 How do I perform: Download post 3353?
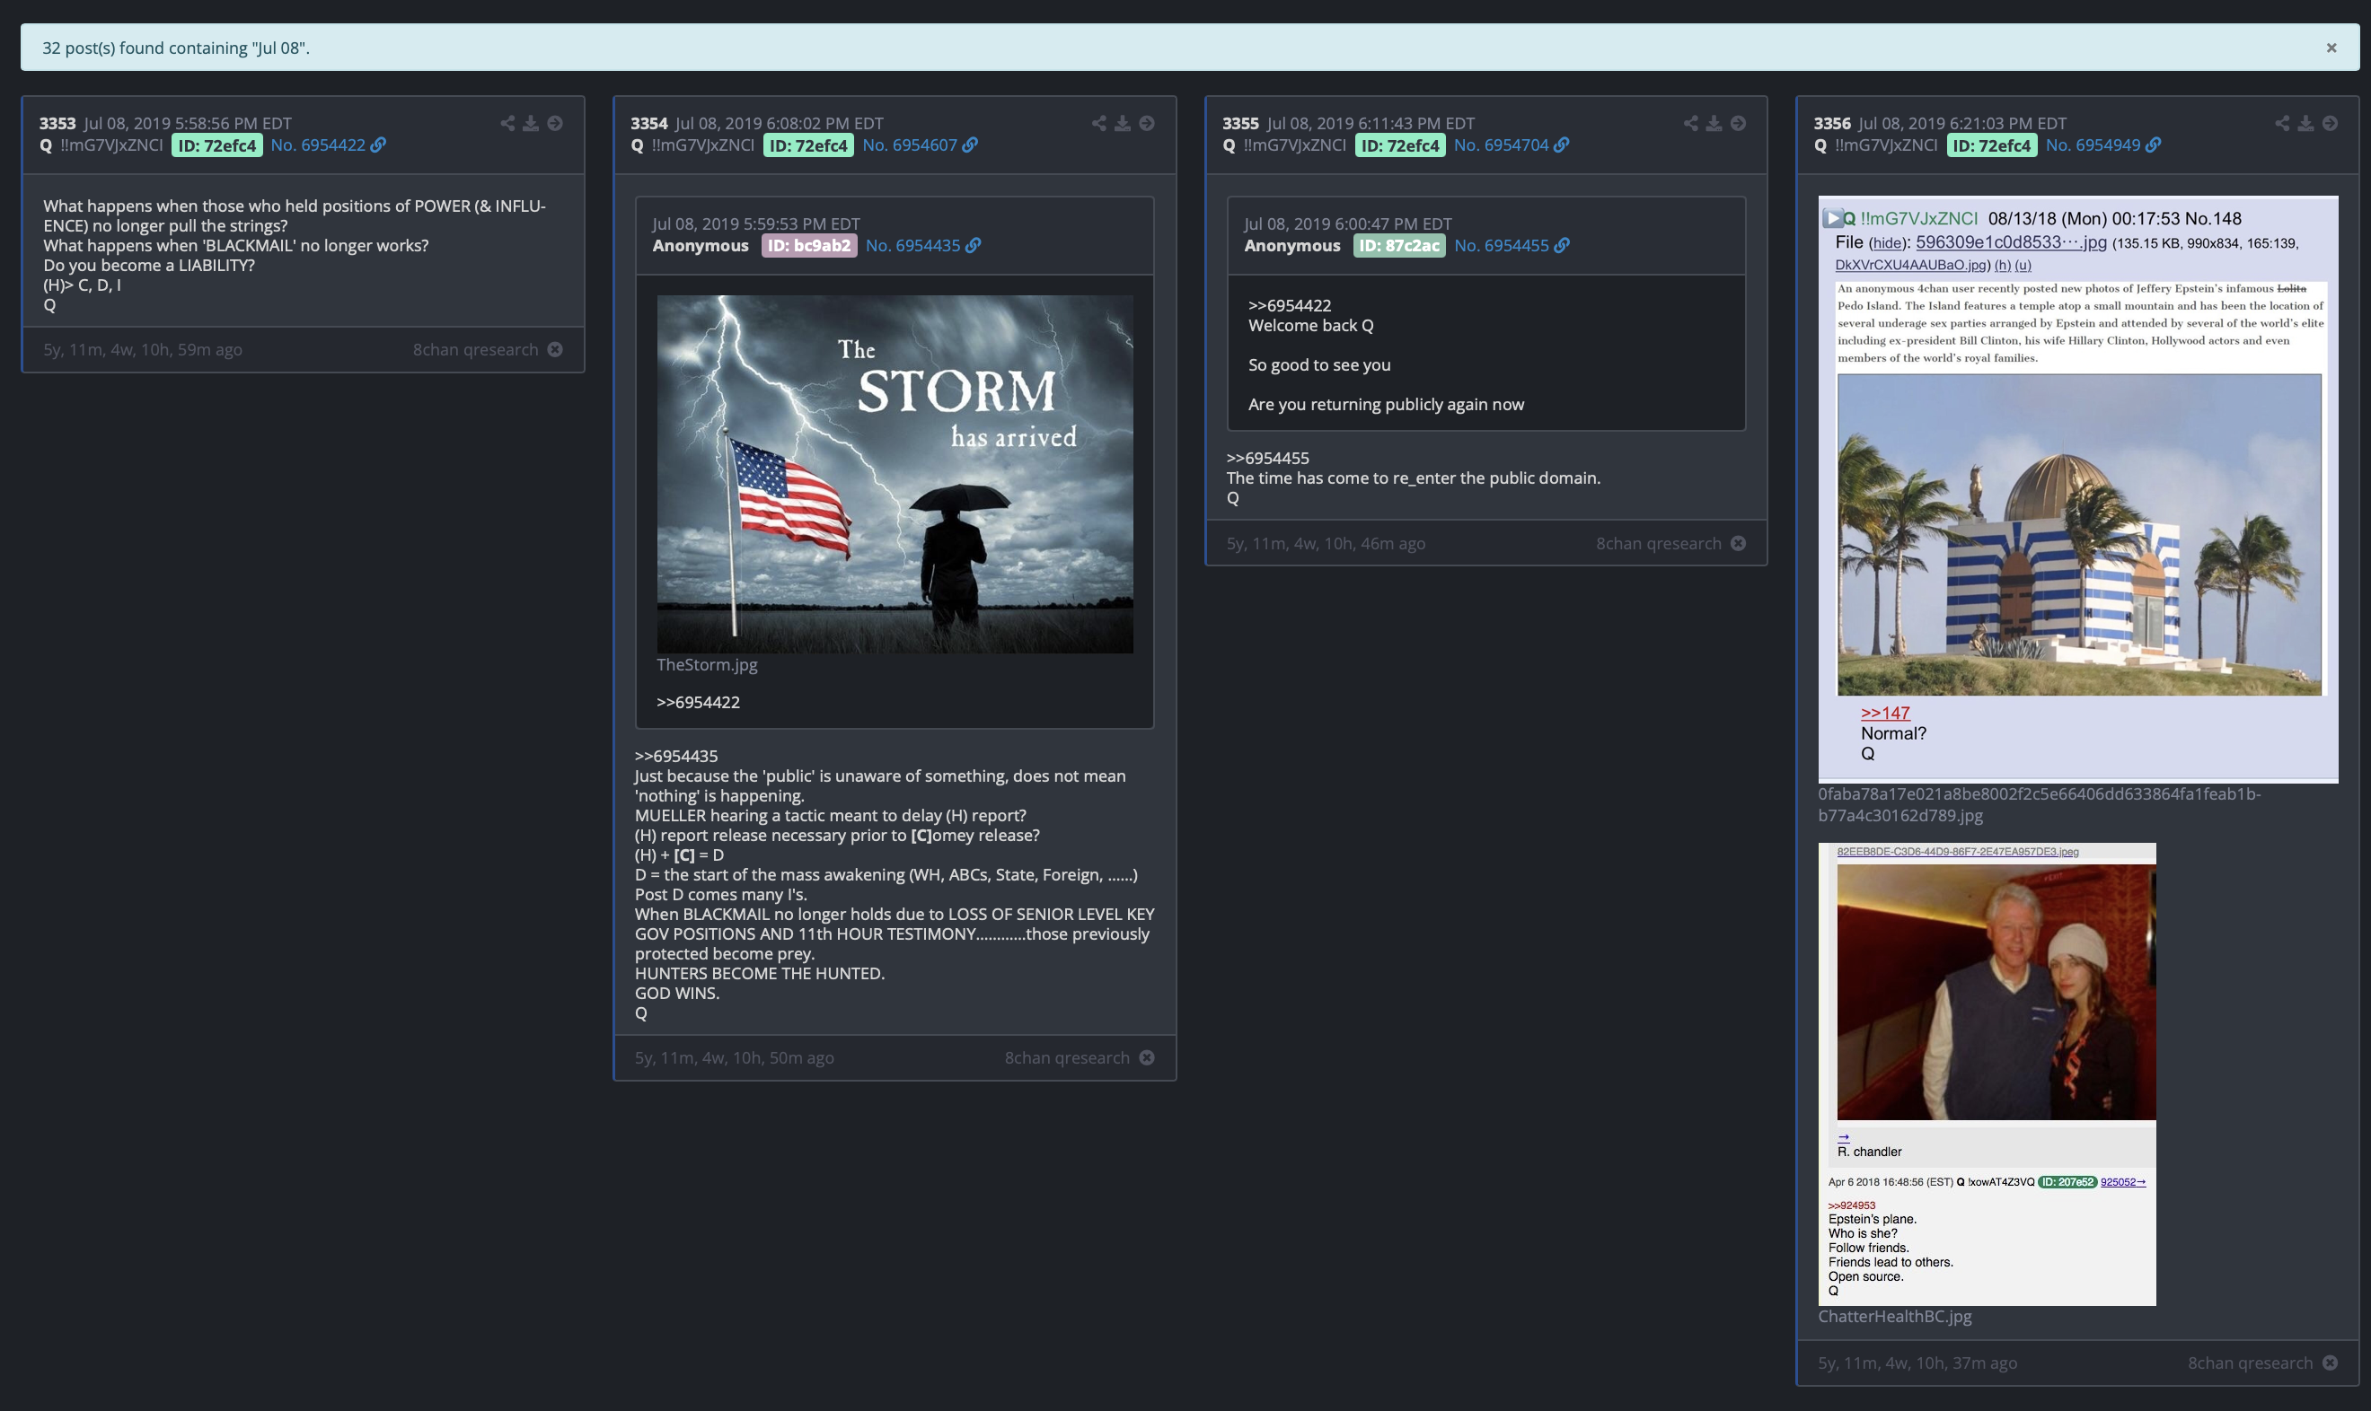click(x=531, y=124)
